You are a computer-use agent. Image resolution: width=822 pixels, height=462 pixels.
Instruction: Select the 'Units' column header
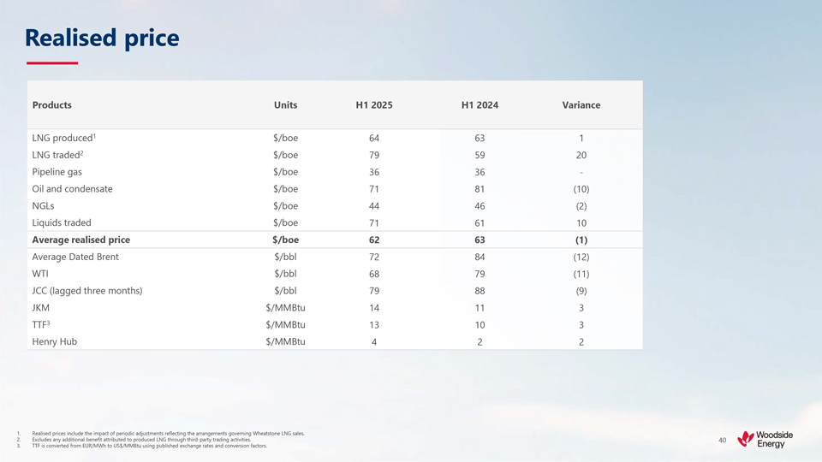tap(285, 105)
